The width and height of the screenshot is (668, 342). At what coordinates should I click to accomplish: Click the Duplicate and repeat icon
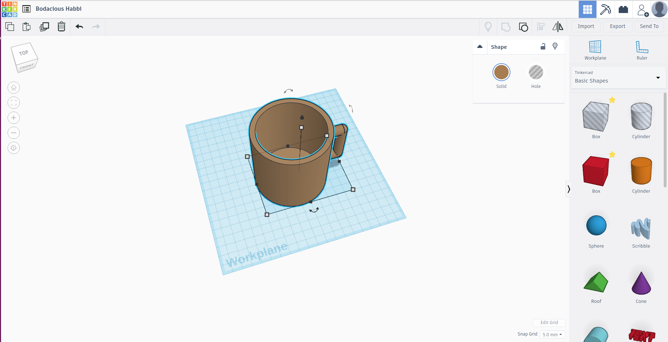[44, 27]
